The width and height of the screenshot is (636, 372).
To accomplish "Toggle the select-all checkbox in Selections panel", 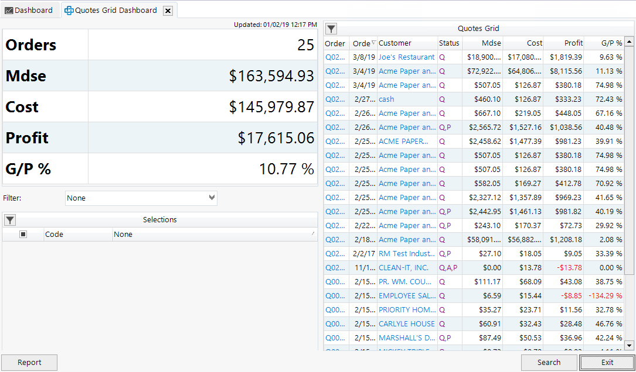I will click(22, 234).
